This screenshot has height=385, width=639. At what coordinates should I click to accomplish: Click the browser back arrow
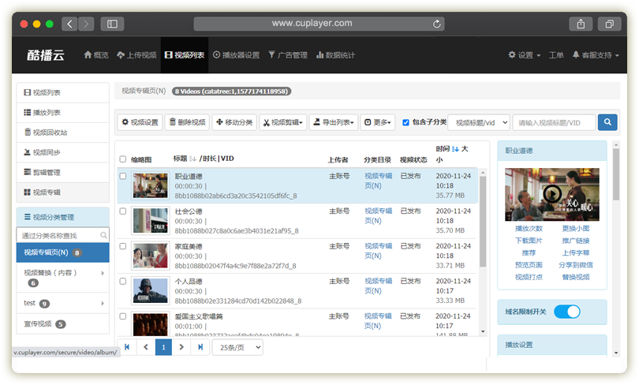[69, 24]
